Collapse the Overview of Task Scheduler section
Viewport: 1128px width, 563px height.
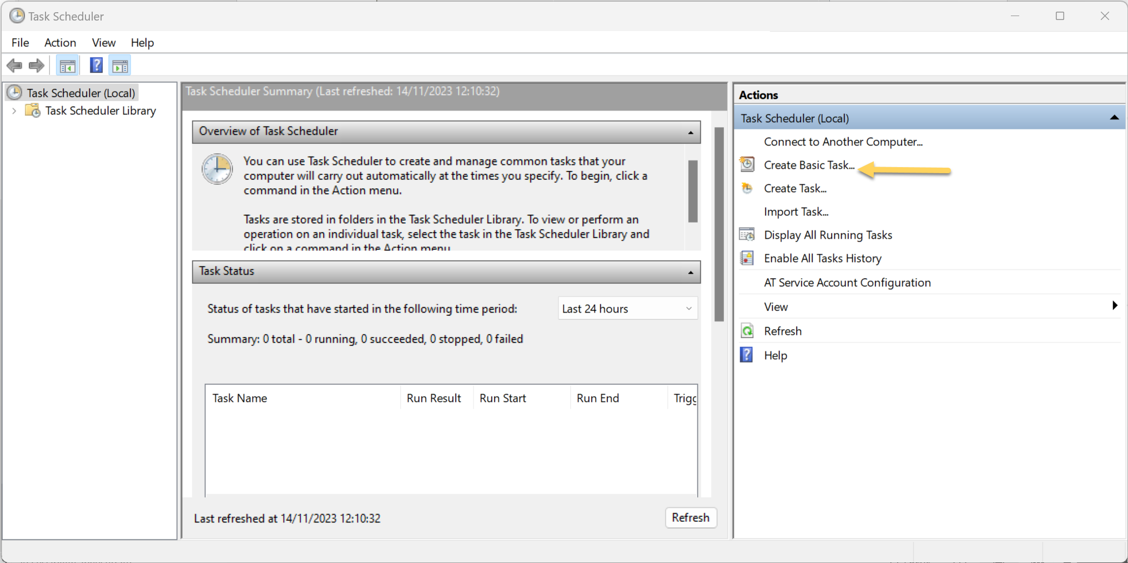[691, 132]
